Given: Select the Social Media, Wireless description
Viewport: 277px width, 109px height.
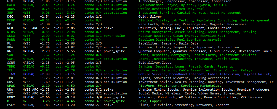Looking at the screenshot, I should click(190, 94).
